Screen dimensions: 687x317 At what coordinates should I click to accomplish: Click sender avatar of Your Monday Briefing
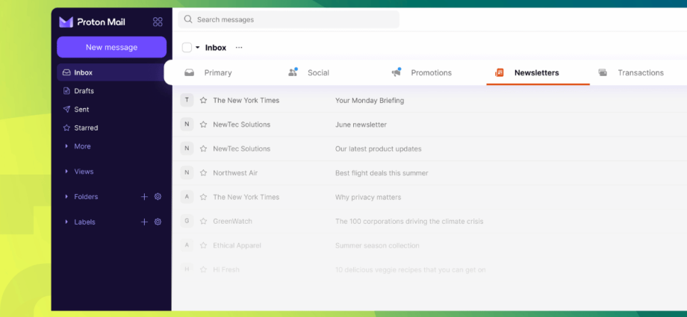[187, 100]
